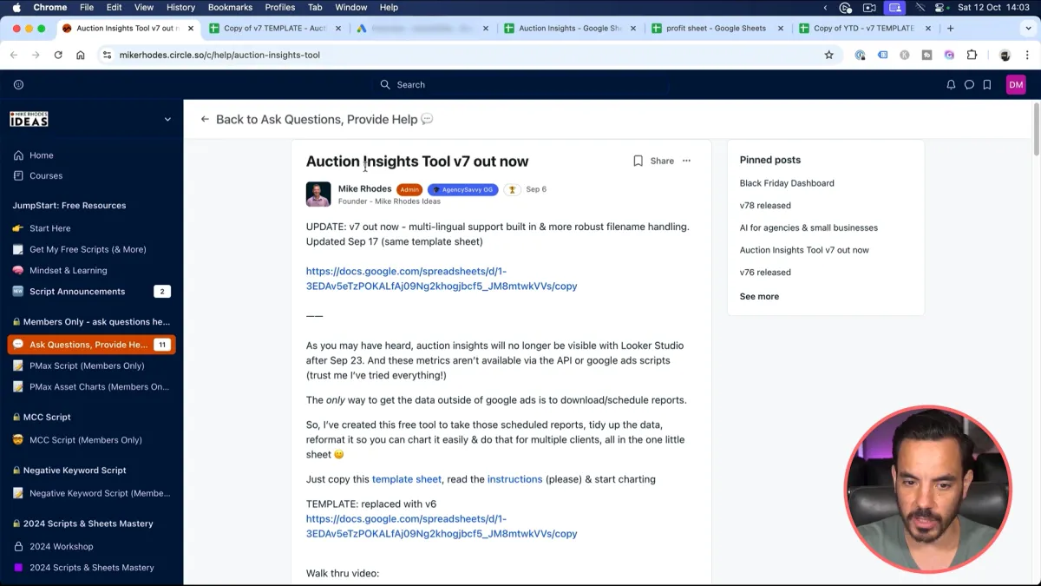Screen dimensions: 1041x586
Task: Click the screen sharing menu bar icon
Action: coord(894,7)
